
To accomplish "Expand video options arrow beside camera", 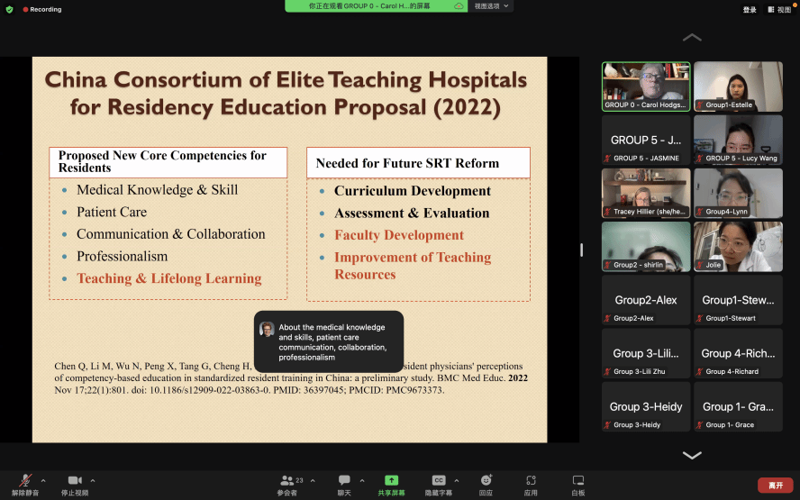I will 93,480.
